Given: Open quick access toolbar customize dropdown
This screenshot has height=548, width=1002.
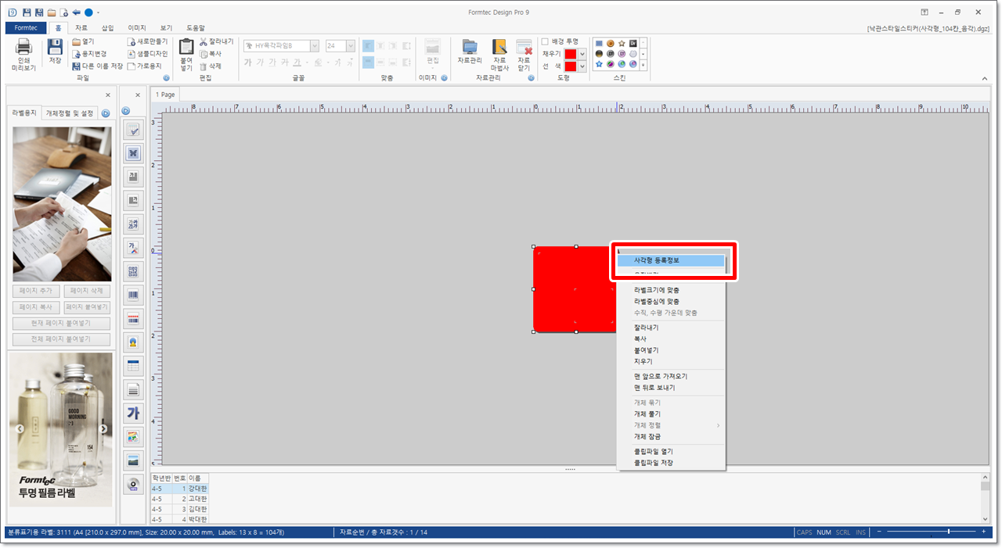Looking at the screenshot, I should (x=99, y=13).
